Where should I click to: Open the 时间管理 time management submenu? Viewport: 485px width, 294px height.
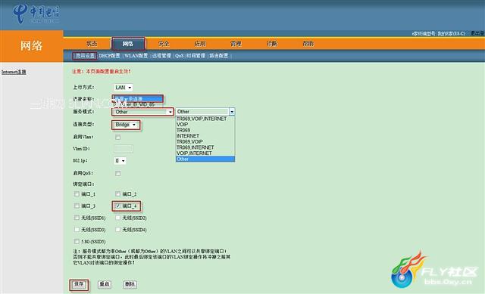tap(196, 56)
